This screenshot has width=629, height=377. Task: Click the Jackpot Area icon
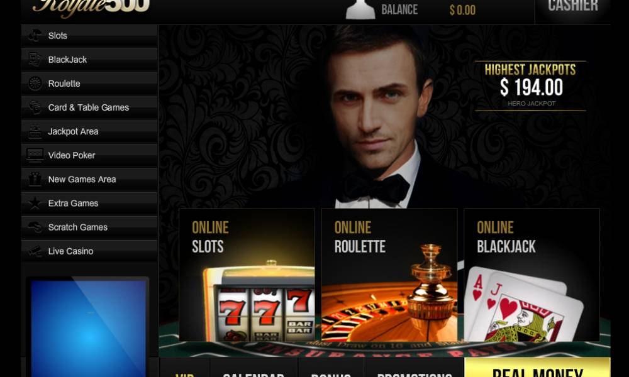(x=35, y=131)
